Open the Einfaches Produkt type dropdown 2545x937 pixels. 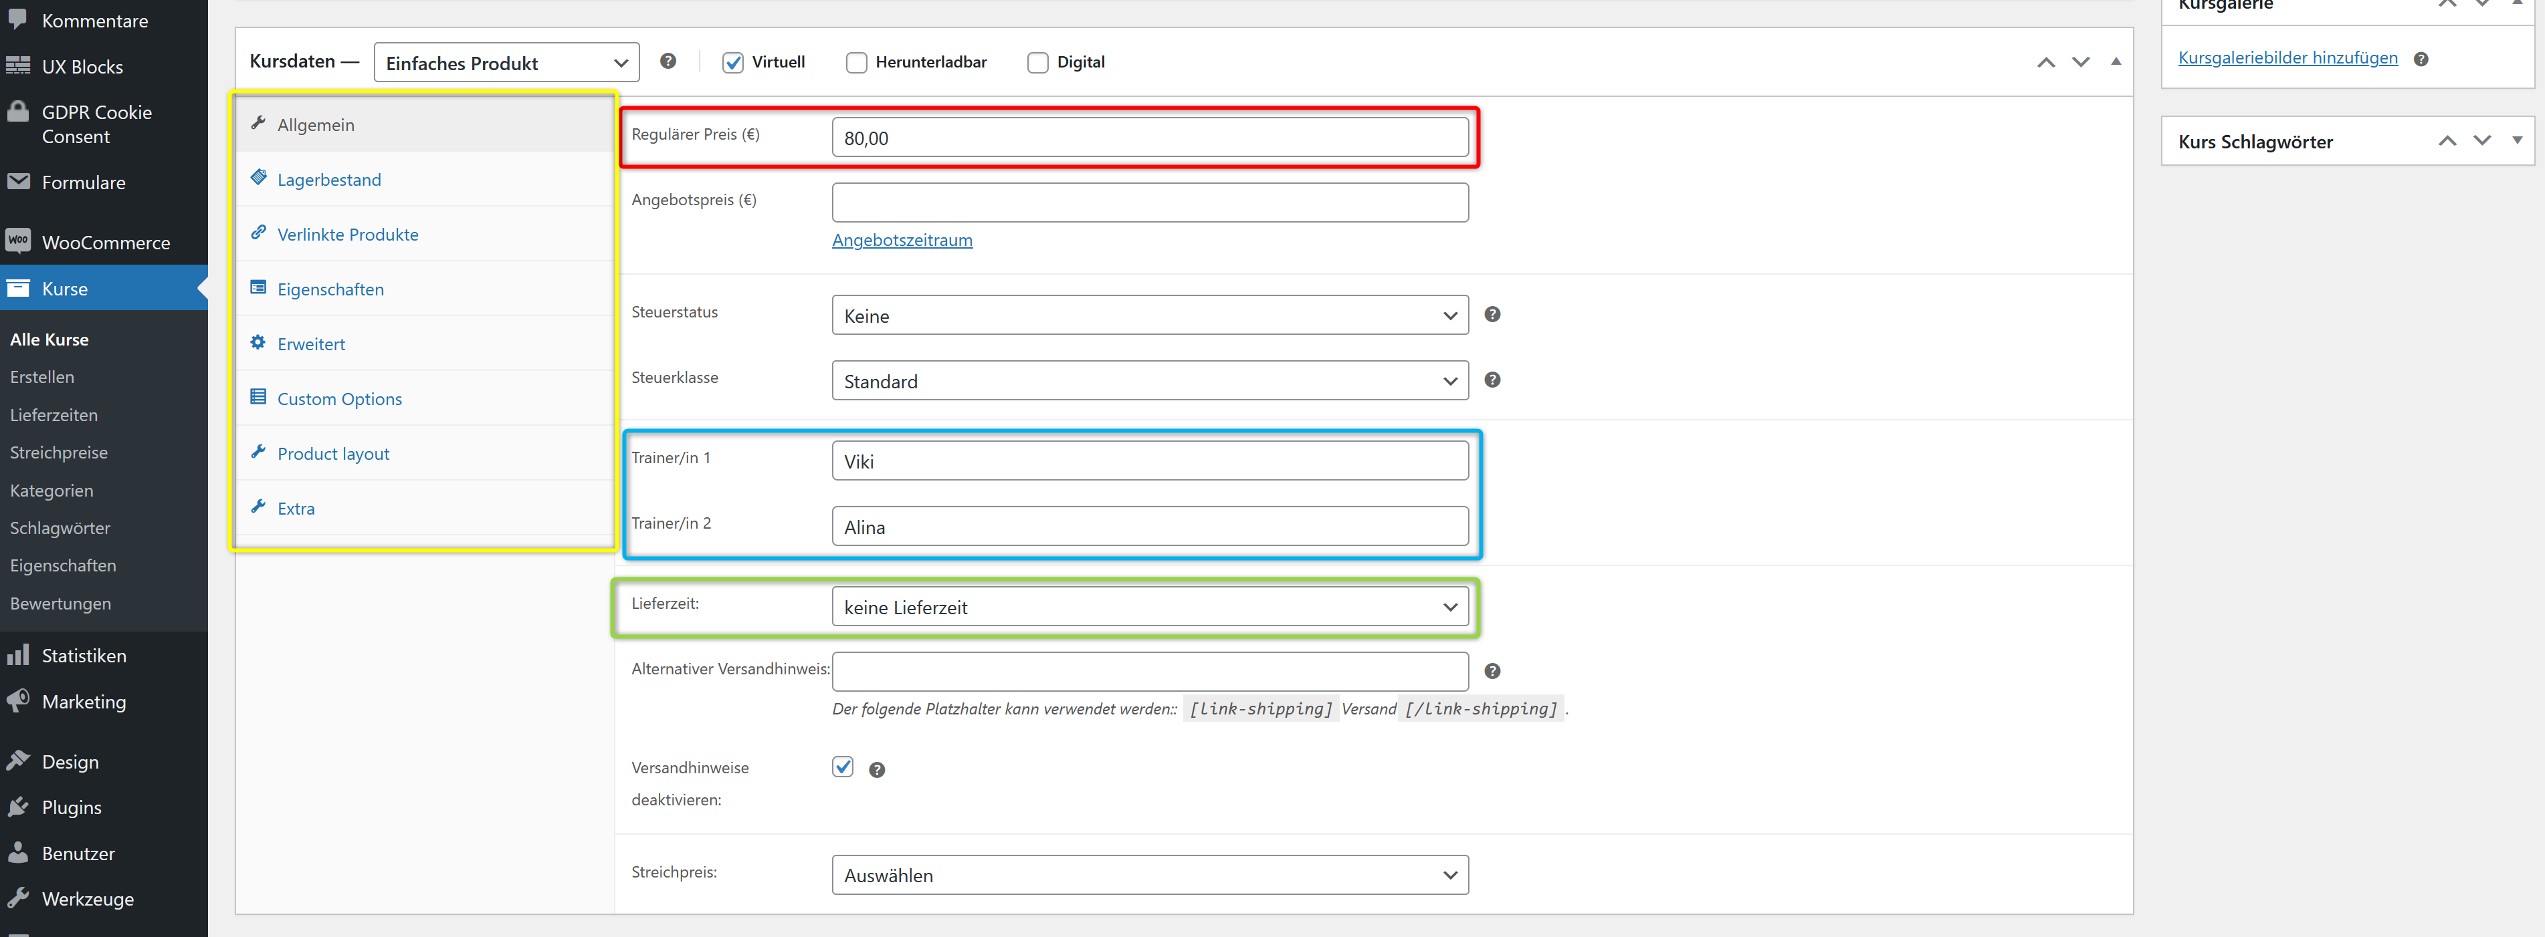tap(507, 62)
